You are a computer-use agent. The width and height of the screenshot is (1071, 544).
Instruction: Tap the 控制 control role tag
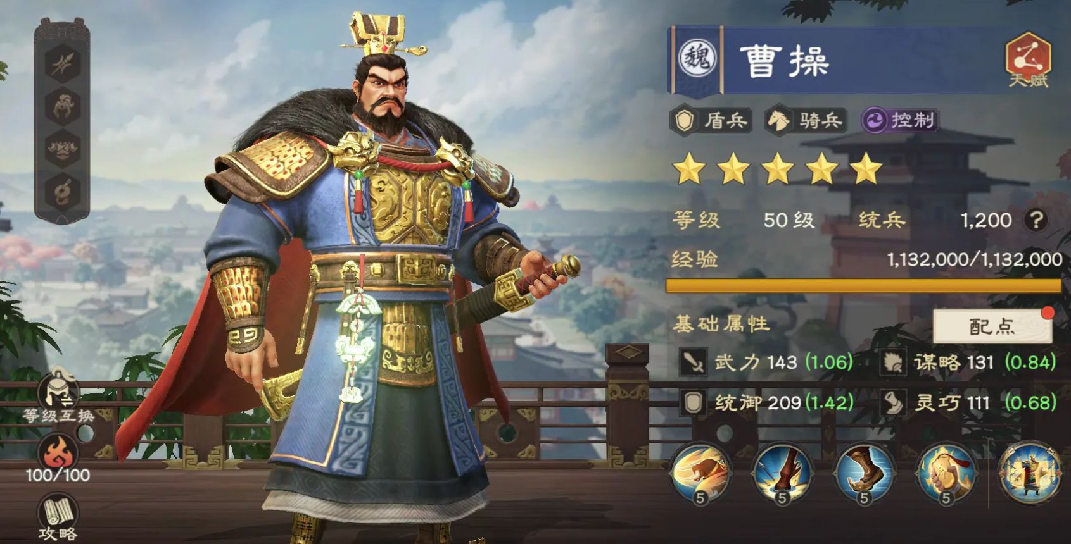click(900, 120)
